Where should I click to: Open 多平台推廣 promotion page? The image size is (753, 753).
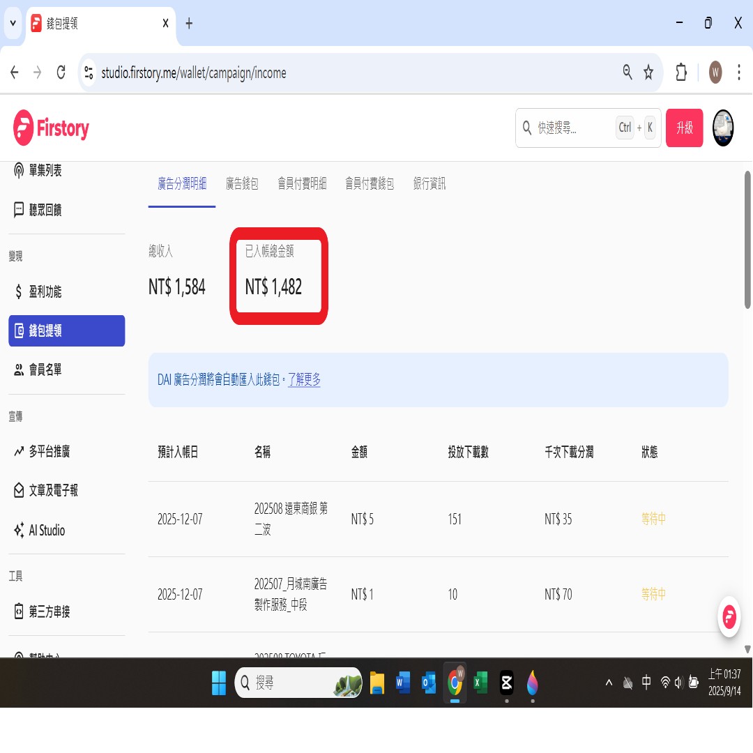(x=49, y=452)
